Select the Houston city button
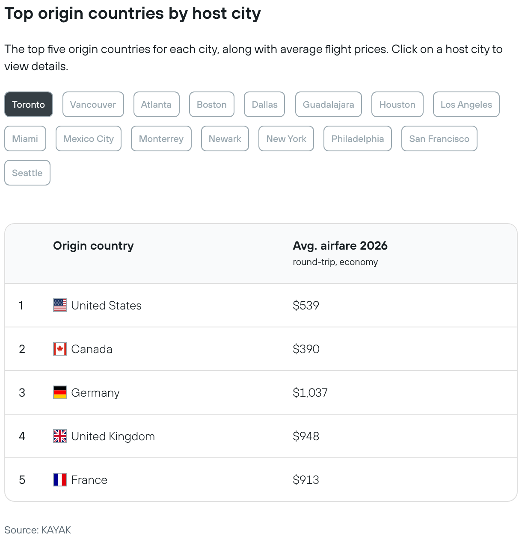The image size is (522, 542). (397, 104)
